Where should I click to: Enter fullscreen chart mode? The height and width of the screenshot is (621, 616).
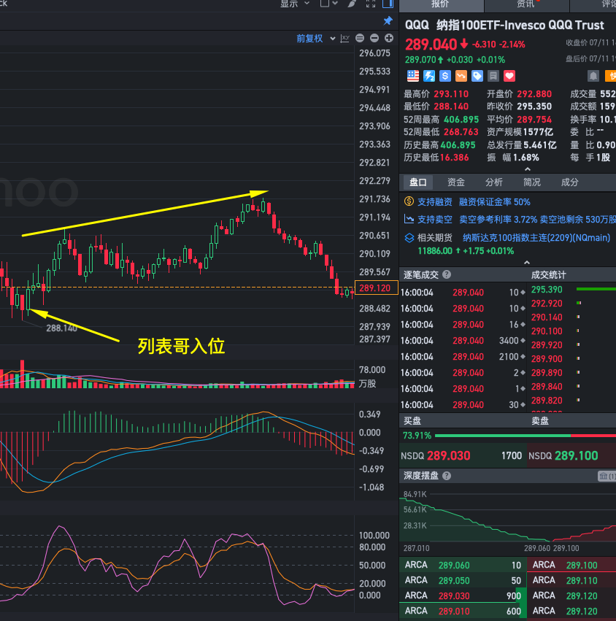pyautogui.click(x=370, y=4)
